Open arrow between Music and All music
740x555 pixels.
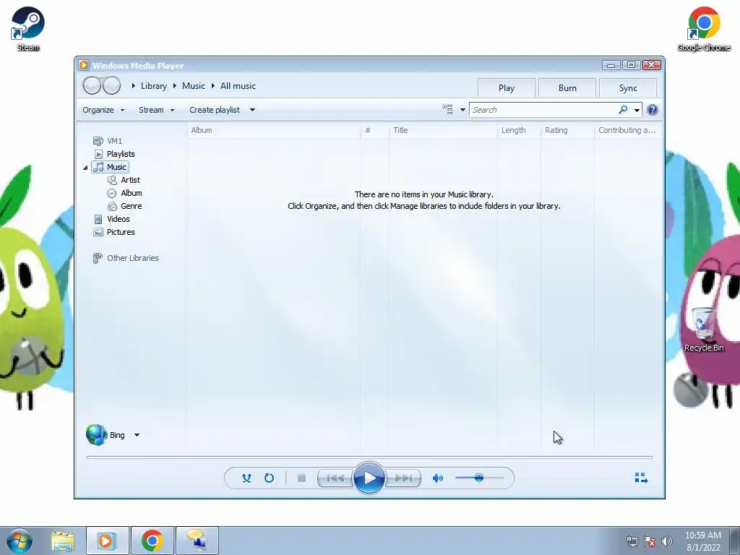pyautogui.click(x=213, y=86)
